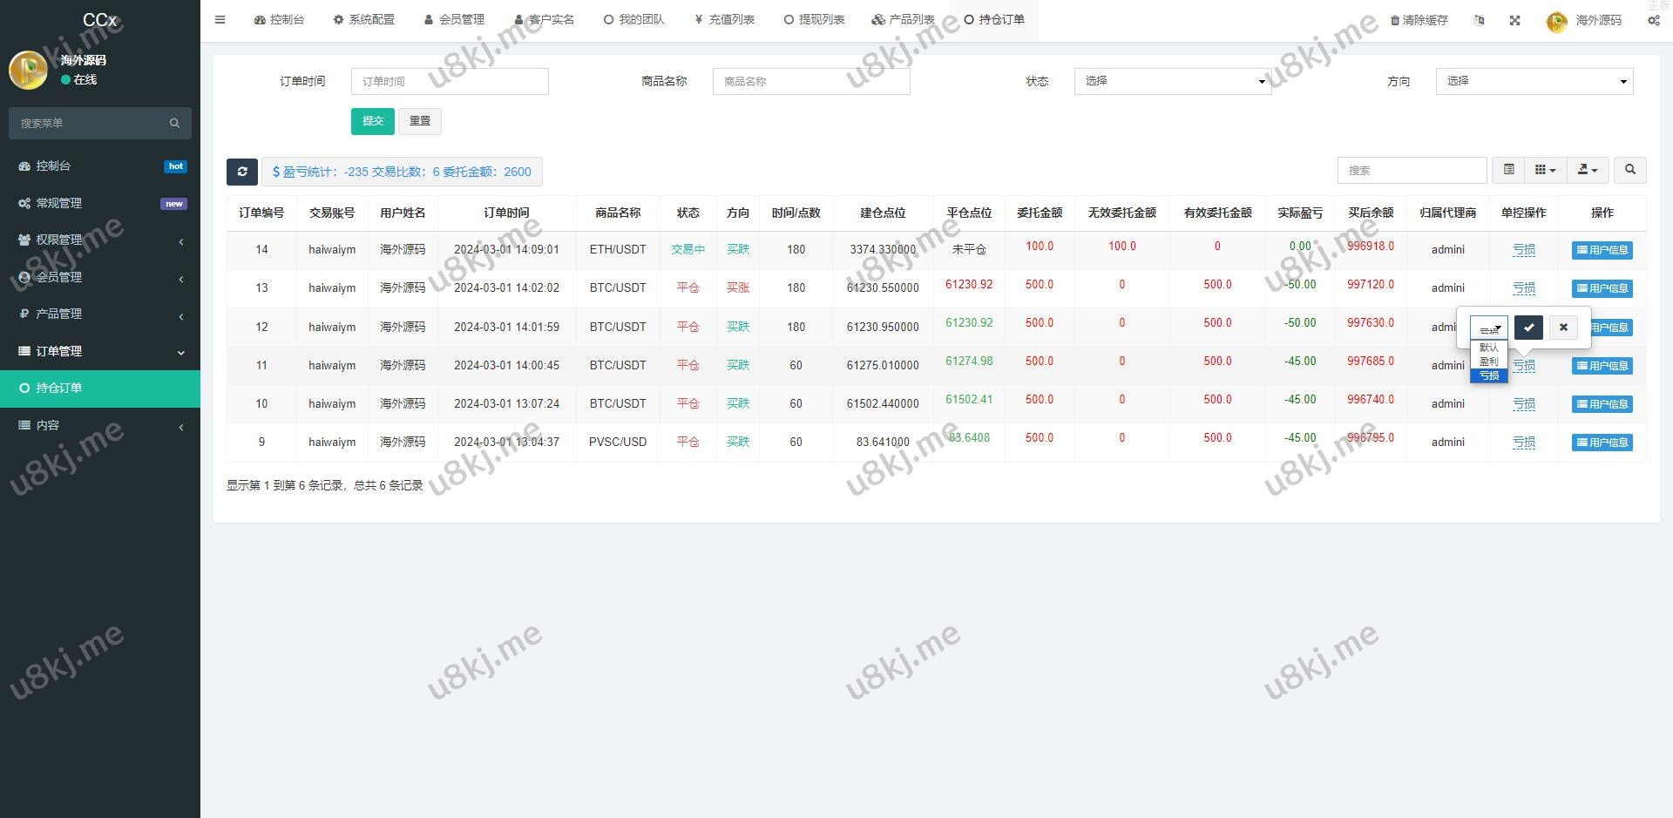Click the 亏损 link for order 9
Screen dimensions: 1673x818
tap(1523, 443)
